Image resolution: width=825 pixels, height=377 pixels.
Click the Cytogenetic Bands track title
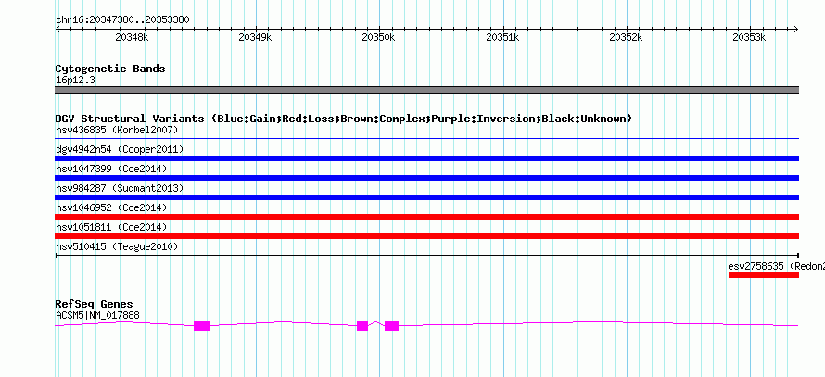pyautogui.click(x=110, y=69)
